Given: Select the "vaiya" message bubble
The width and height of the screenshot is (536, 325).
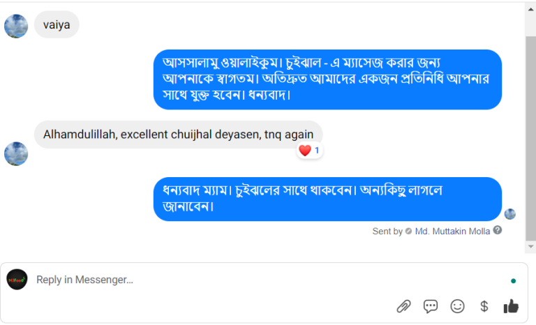Looking at the screenshot, I should 57,24.
